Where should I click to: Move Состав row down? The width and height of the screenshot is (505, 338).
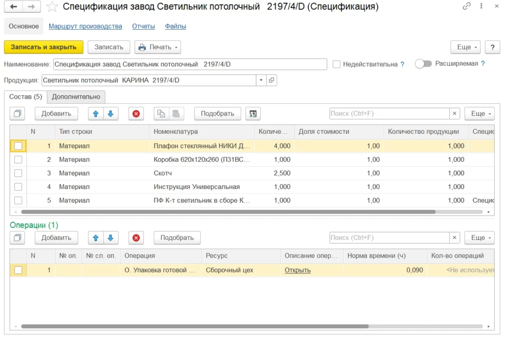110,113
